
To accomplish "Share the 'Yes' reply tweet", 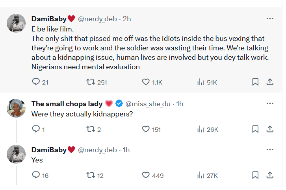I will pyautogui.click(x=270, y=175).
